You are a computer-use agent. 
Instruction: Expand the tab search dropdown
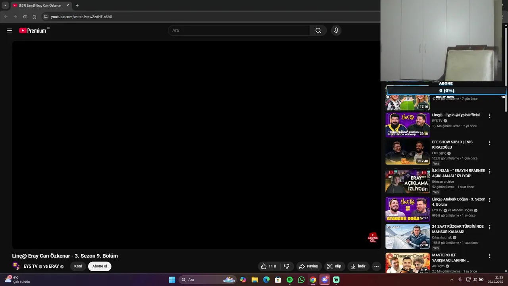pos(5,6)
